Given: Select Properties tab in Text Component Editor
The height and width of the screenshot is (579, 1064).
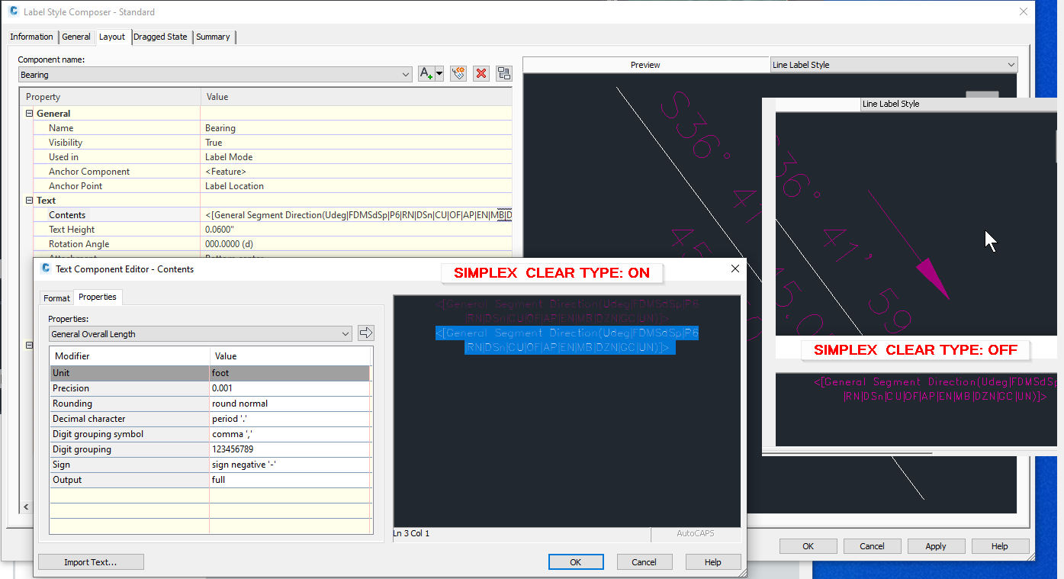Looking at the screenshot, I should point(98,297).
